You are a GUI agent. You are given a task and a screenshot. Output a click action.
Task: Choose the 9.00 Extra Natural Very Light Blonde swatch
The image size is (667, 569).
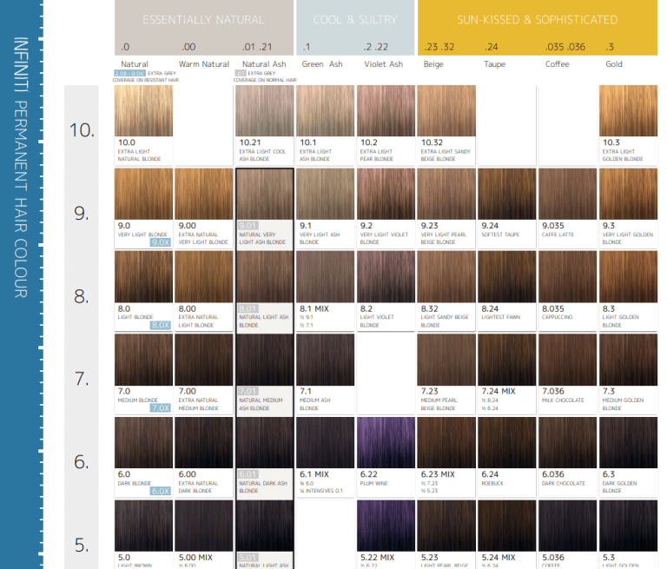click(204, 194)
